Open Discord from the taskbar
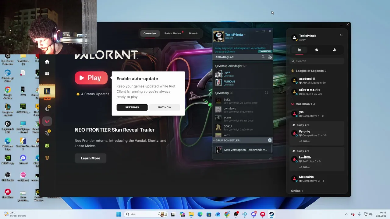The image size is (390, 219). tap(253, 214)
